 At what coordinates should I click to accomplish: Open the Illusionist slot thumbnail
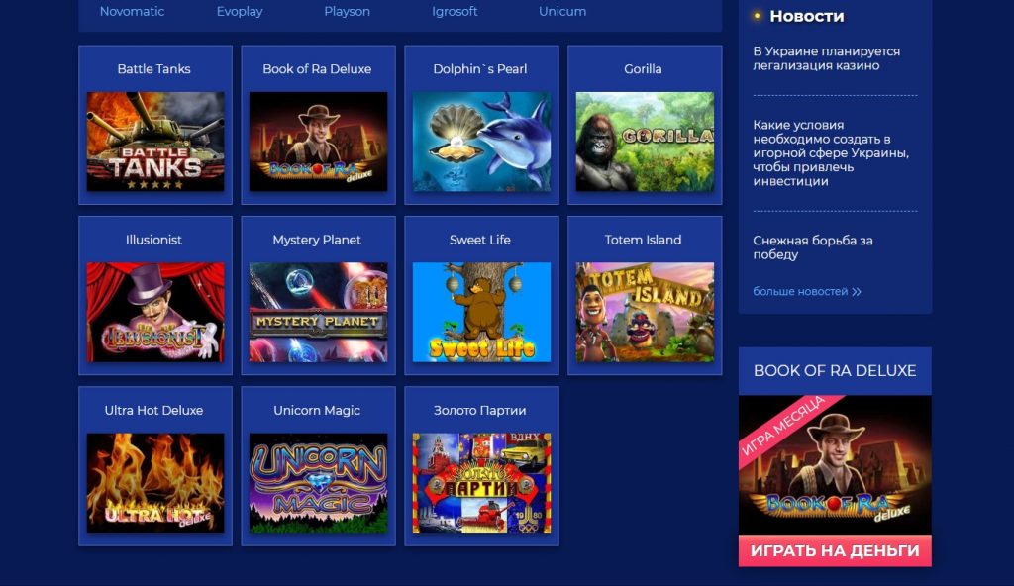155,313
